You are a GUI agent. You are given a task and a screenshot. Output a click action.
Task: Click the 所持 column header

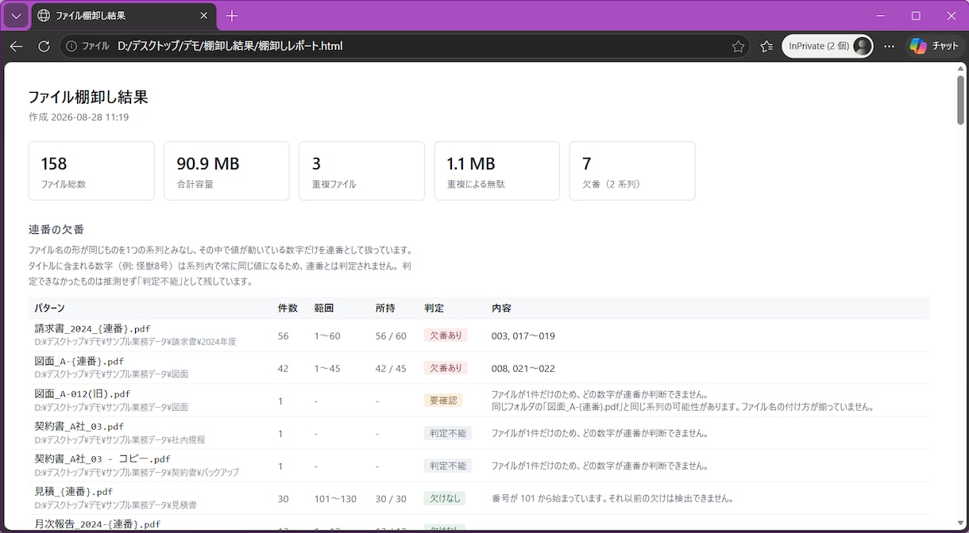385,308
